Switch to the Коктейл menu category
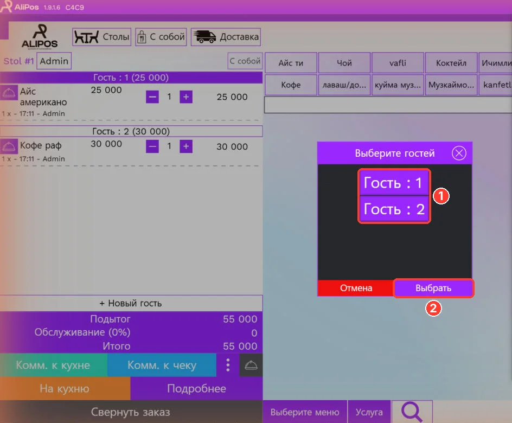The image size is (512, 423). [451, 63]
